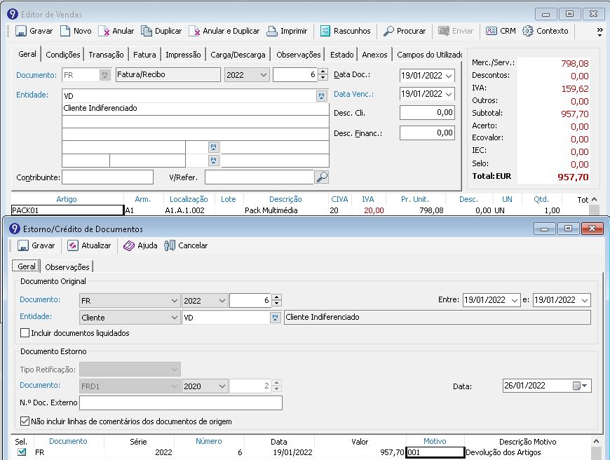Open the Data Venc. date dropdown

pyautogui.click(x=449, y=94)
